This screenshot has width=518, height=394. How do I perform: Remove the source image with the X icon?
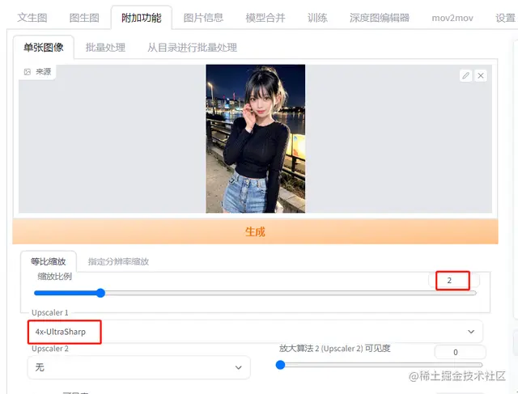click(481, 75)
